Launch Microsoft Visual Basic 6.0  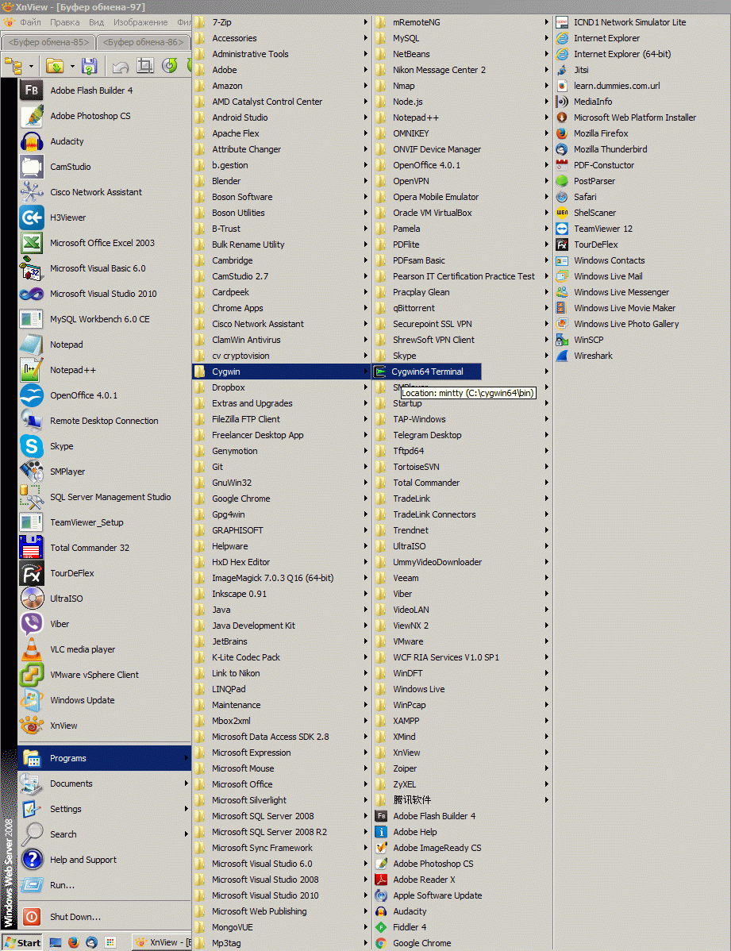click(x=104, y=268)
